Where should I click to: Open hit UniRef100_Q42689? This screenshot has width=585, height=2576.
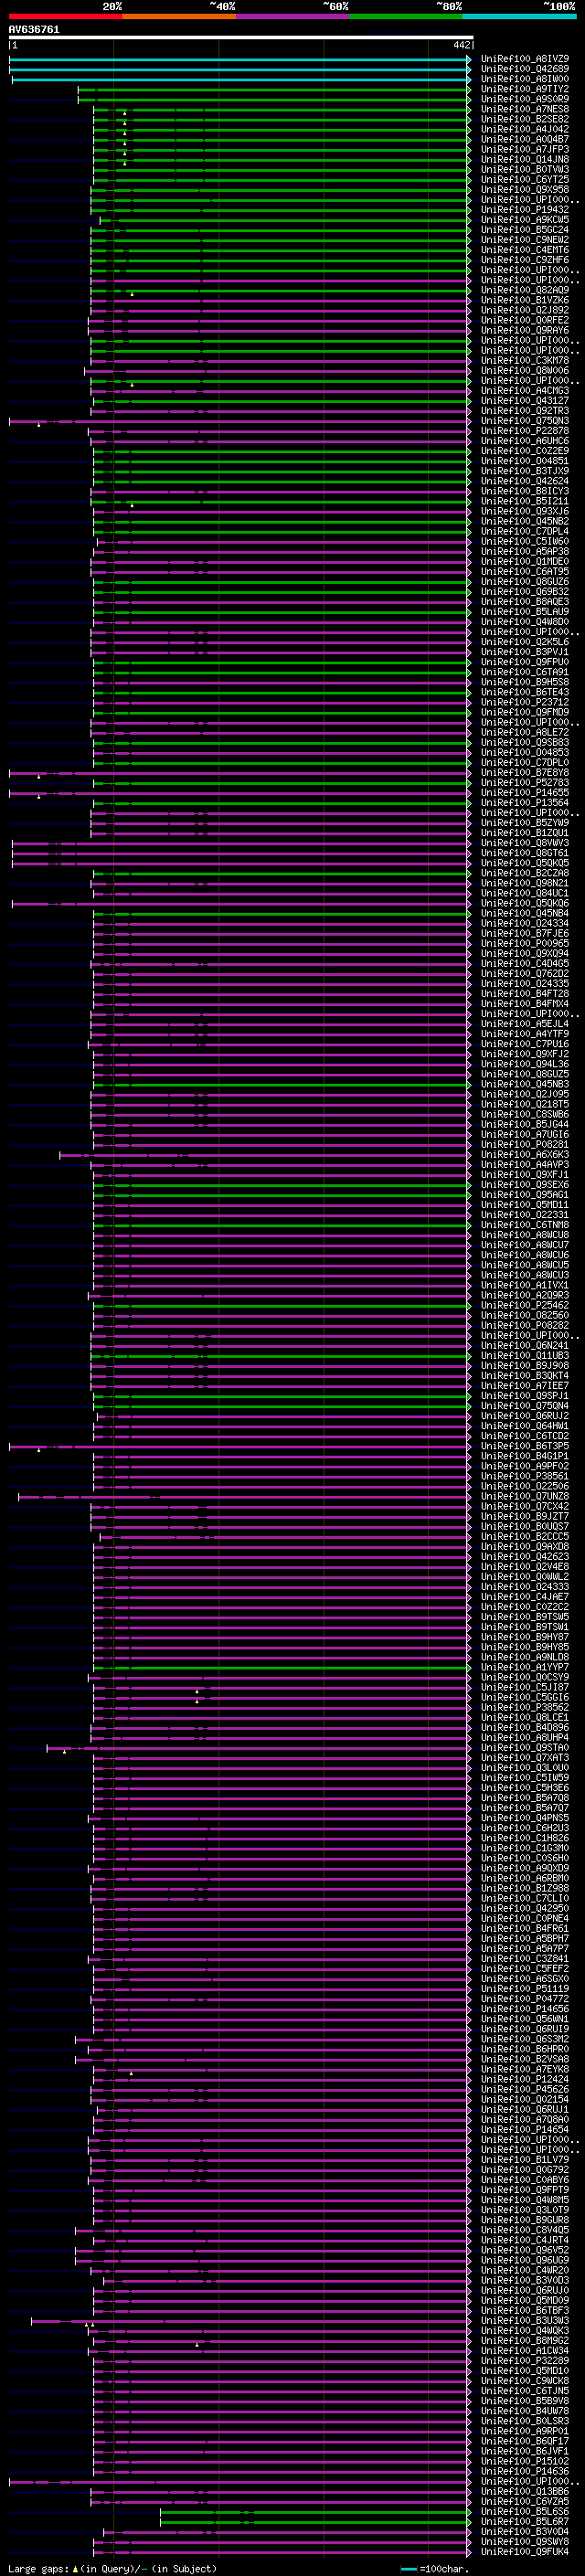click(525, 69)
